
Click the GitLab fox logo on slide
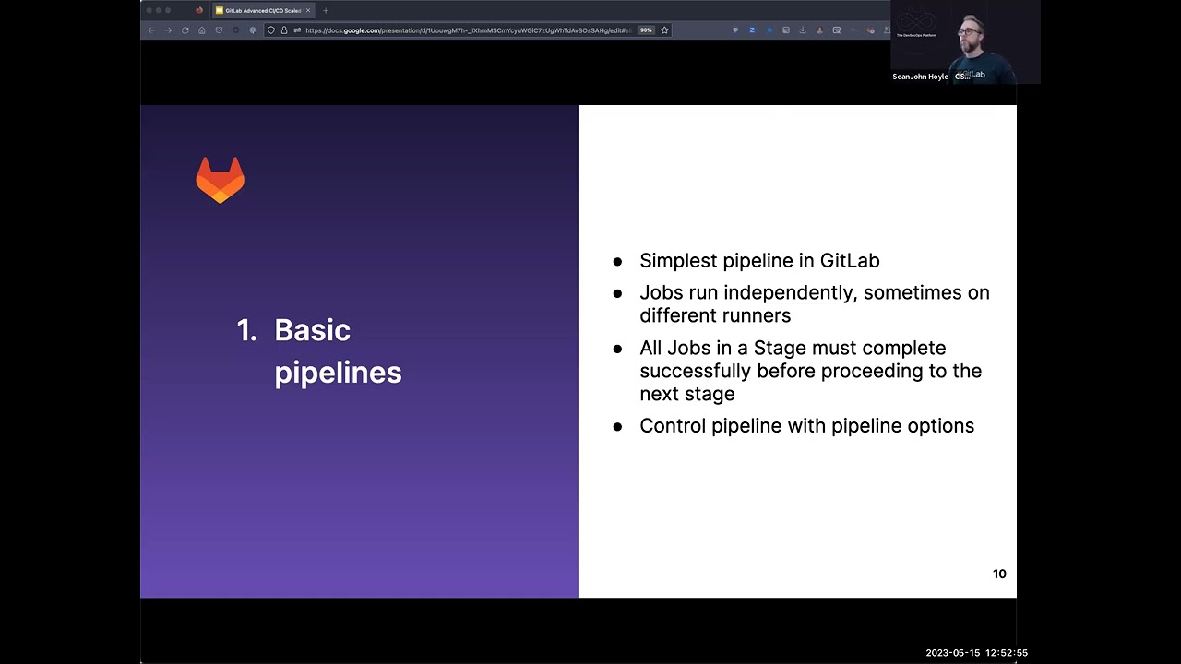(221, 180)
